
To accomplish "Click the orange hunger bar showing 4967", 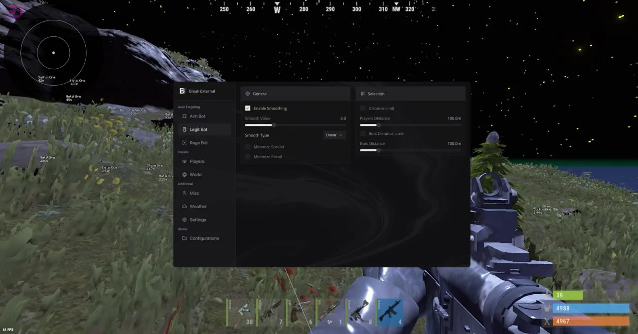I will click(591, 321).
